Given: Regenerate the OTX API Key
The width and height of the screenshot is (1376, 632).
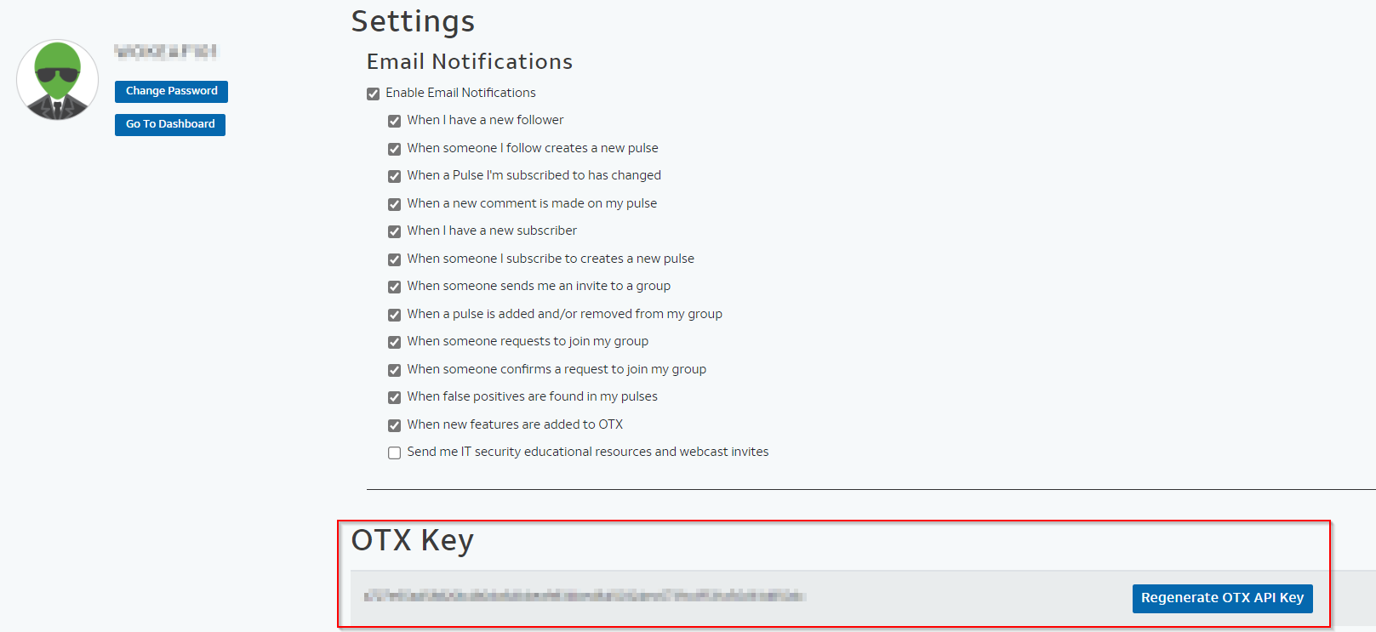Looking at the screenshot, I should point(1222,598).
